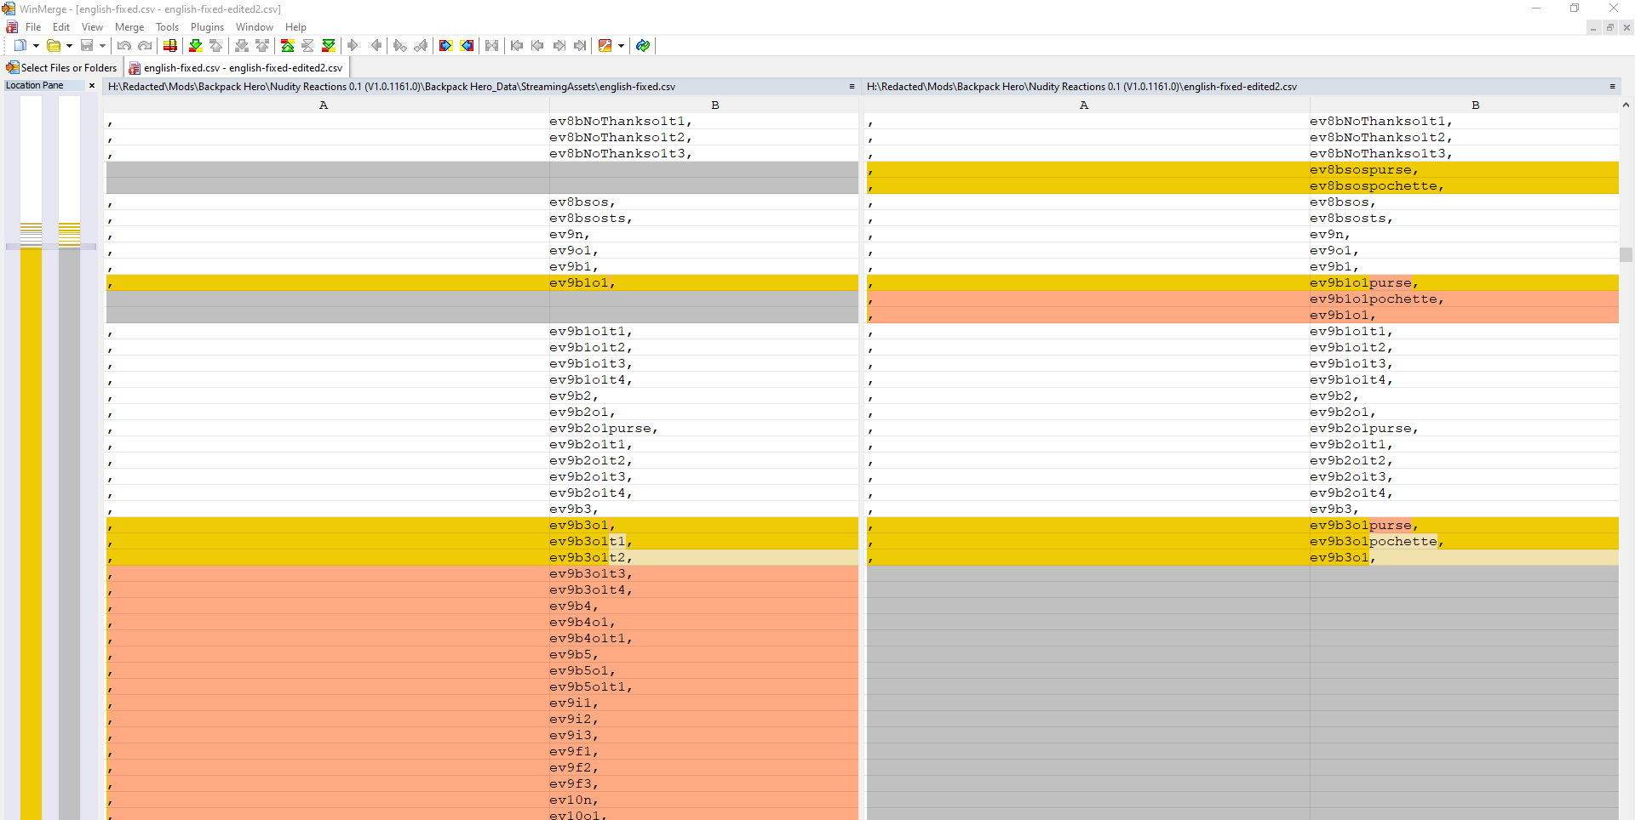
Task: Open the Tools menu
Action: click(168, 27)
